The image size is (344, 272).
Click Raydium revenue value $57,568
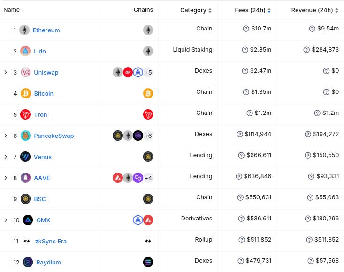[327, 261]
